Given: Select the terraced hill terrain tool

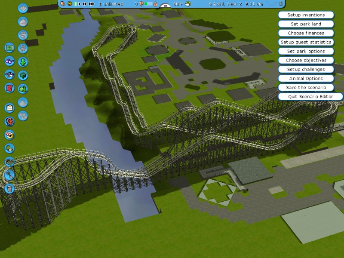Looking at the screenshot, I should coord(23,22).
